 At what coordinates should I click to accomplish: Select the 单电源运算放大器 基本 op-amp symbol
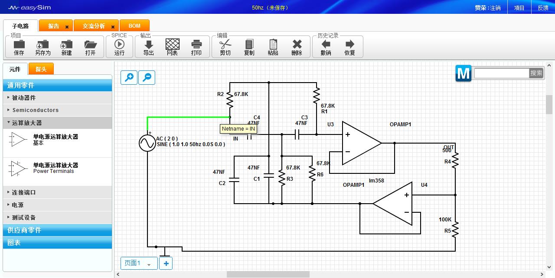pyautogui.click(x=19, y=139)
